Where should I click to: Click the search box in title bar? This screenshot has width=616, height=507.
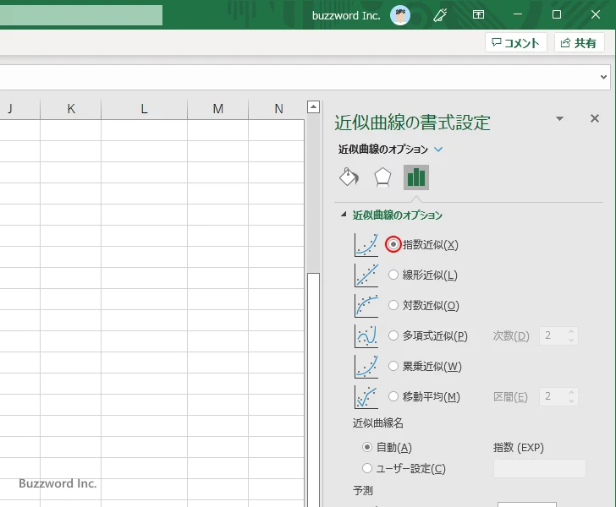[x=81, y=15]
